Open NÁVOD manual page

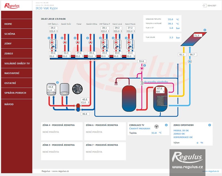pyautogui.click(x=17, y=104)
